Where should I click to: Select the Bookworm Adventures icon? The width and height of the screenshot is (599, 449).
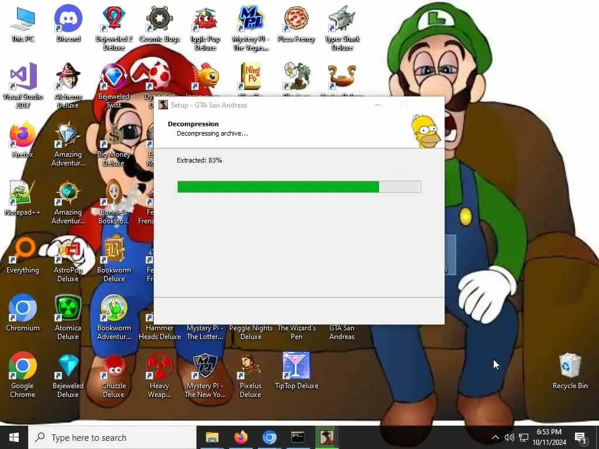click(x=114, y=317)
